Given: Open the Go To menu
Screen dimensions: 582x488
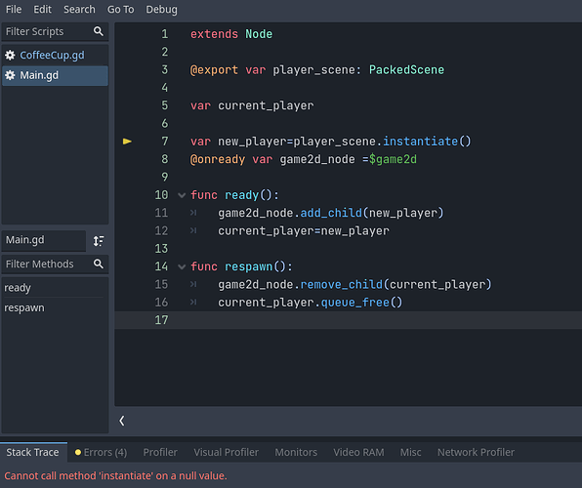Looking at the screenshot, I should (x=121, y=10).
